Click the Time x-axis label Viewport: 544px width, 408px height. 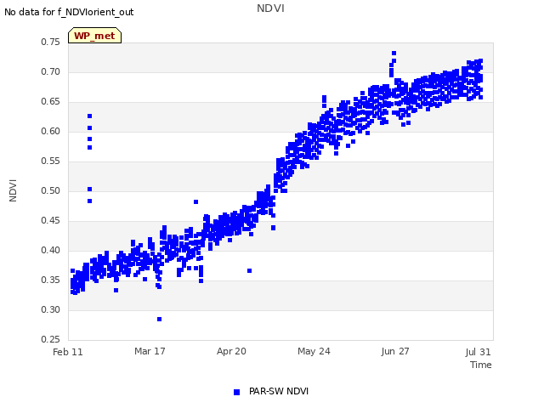coord(481,365)
